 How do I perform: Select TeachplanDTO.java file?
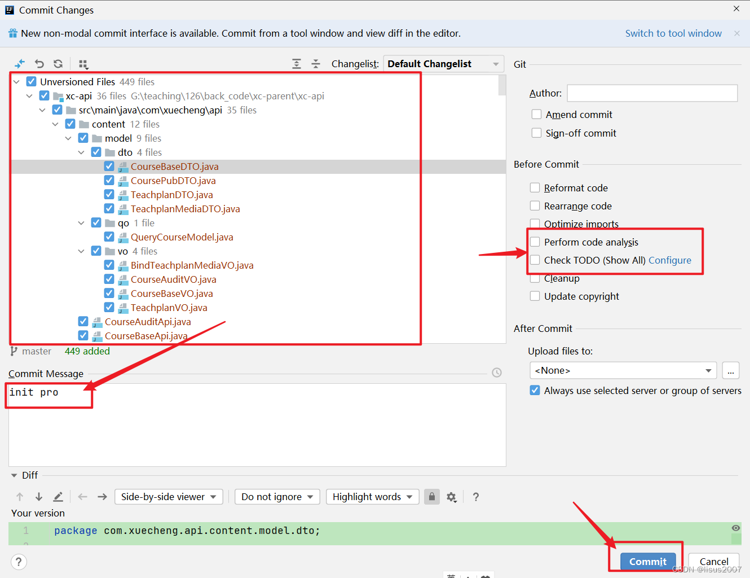(x=172, y=195)
